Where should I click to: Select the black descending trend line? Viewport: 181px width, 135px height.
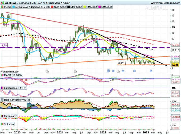click(128, 48)
